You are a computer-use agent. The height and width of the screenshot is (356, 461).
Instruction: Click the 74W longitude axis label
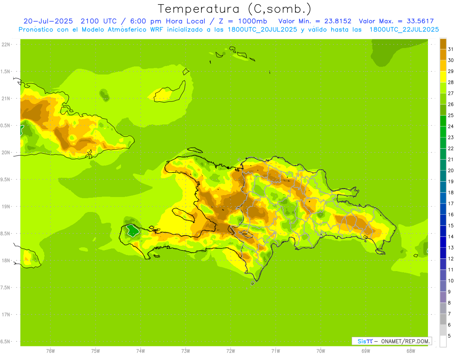[140, 351]
